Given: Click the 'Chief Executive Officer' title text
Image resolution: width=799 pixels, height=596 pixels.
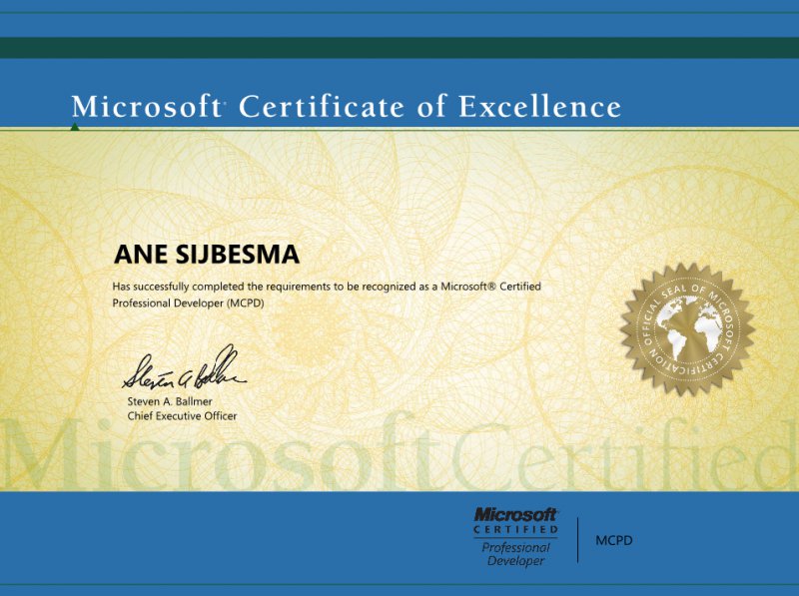Looking at the screenshot, I should tap(182, 416).
